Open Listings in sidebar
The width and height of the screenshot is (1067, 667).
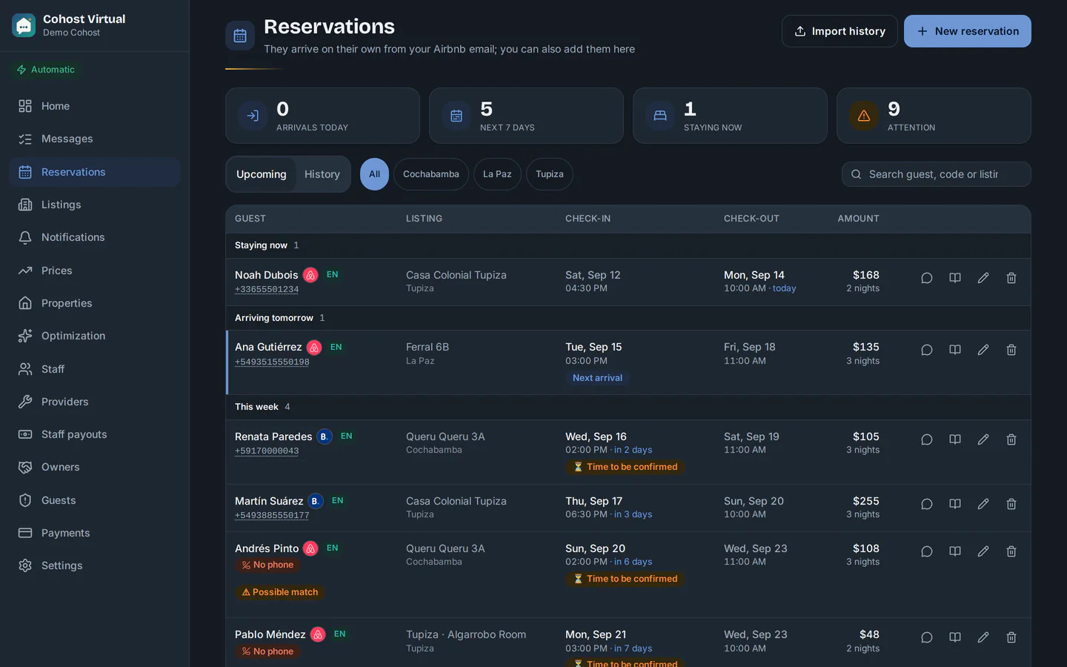(95, 205)
